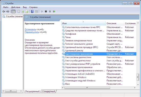Click Работает status in the Темы row
Screen dimensions: 141x97
129,37
